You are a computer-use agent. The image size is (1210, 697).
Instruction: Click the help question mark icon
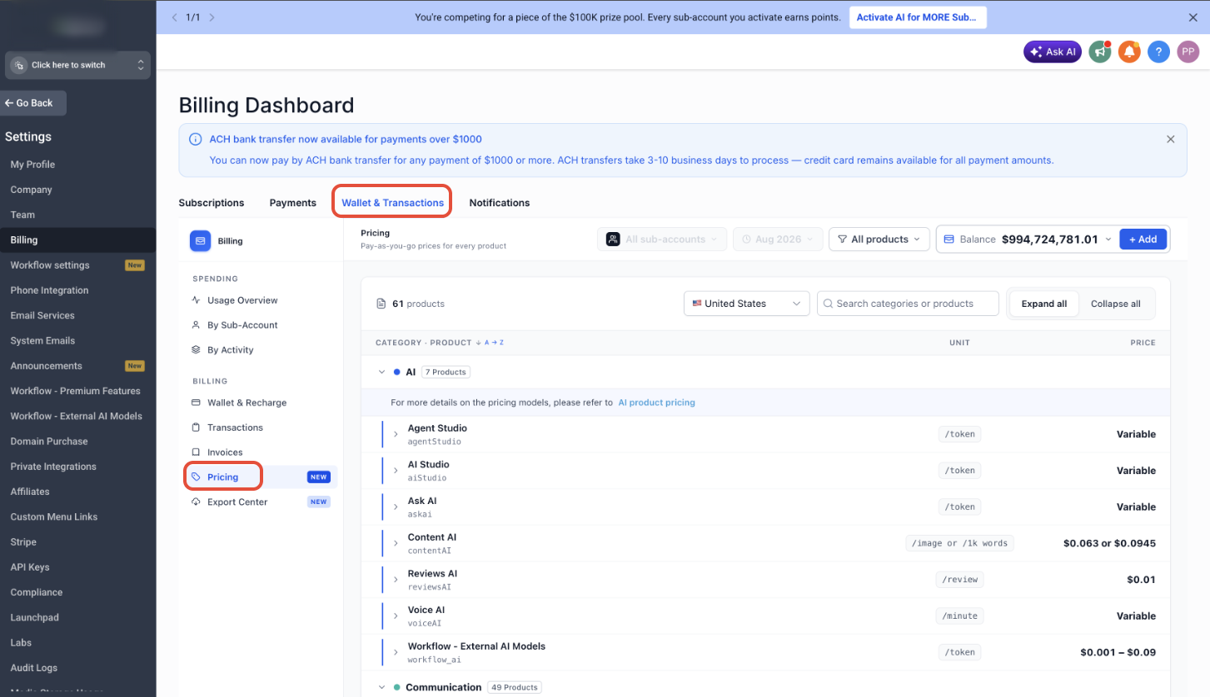[x=1158, y=52]
